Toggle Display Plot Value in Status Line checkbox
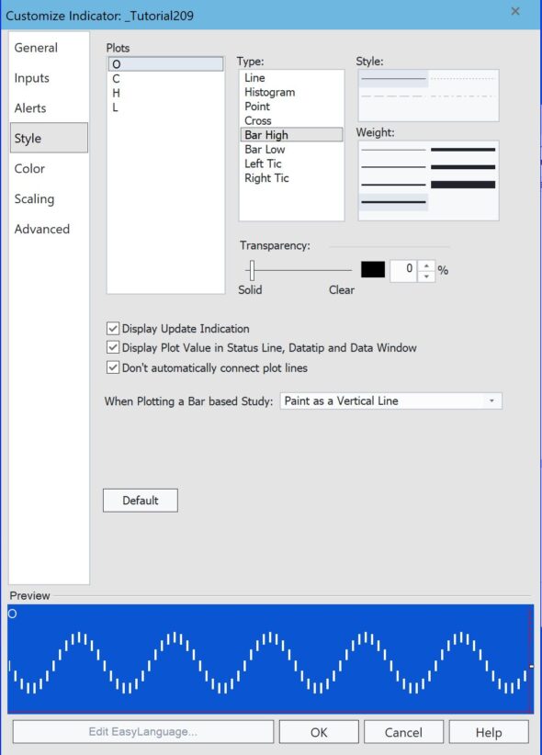Image resolution: width=542 pixels, height=755 pixels. 113,347
